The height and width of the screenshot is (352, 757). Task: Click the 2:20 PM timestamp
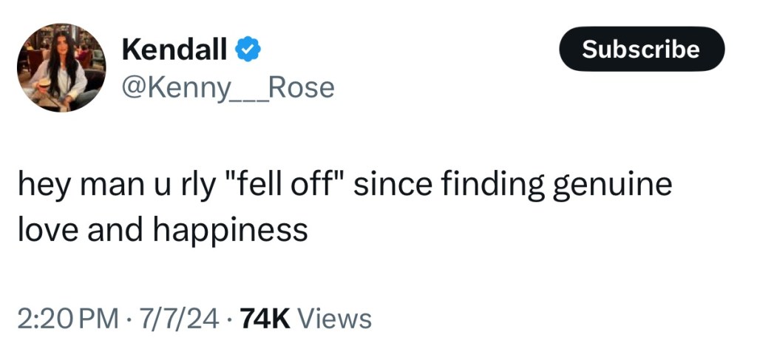point(67,319)
